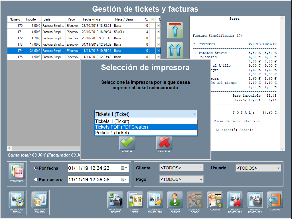Choose Pedido 1 (Ticket) printer option

click(145, 133)
